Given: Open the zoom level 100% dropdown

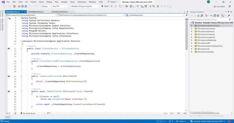Looking at the screenshot, I should click(9, 113).
